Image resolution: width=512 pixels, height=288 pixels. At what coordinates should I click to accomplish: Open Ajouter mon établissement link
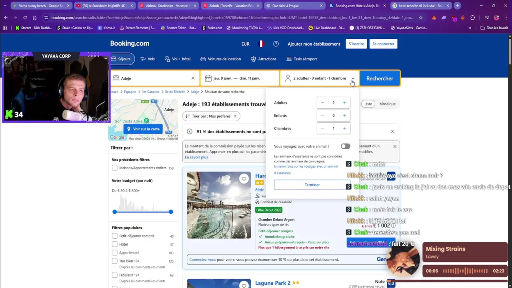pyautogui.click(x=314, y=44)
